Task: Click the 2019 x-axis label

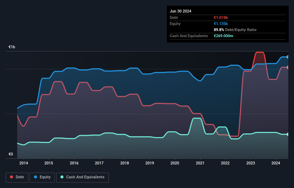Action: [150, 163]
